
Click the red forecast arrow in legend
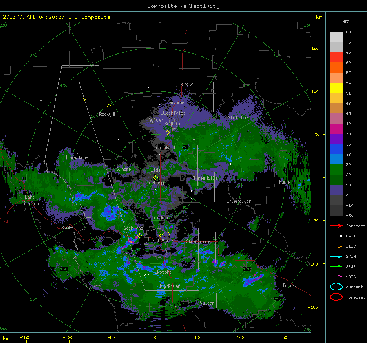[336, 226]
